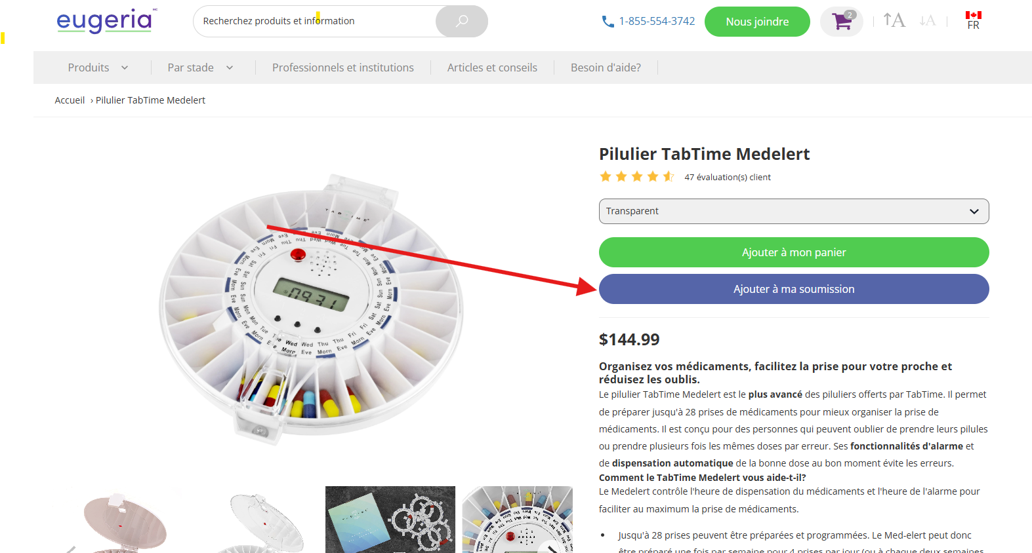Click the search magnifier button
Screen dimensions: 1032x553
(462, 21)
